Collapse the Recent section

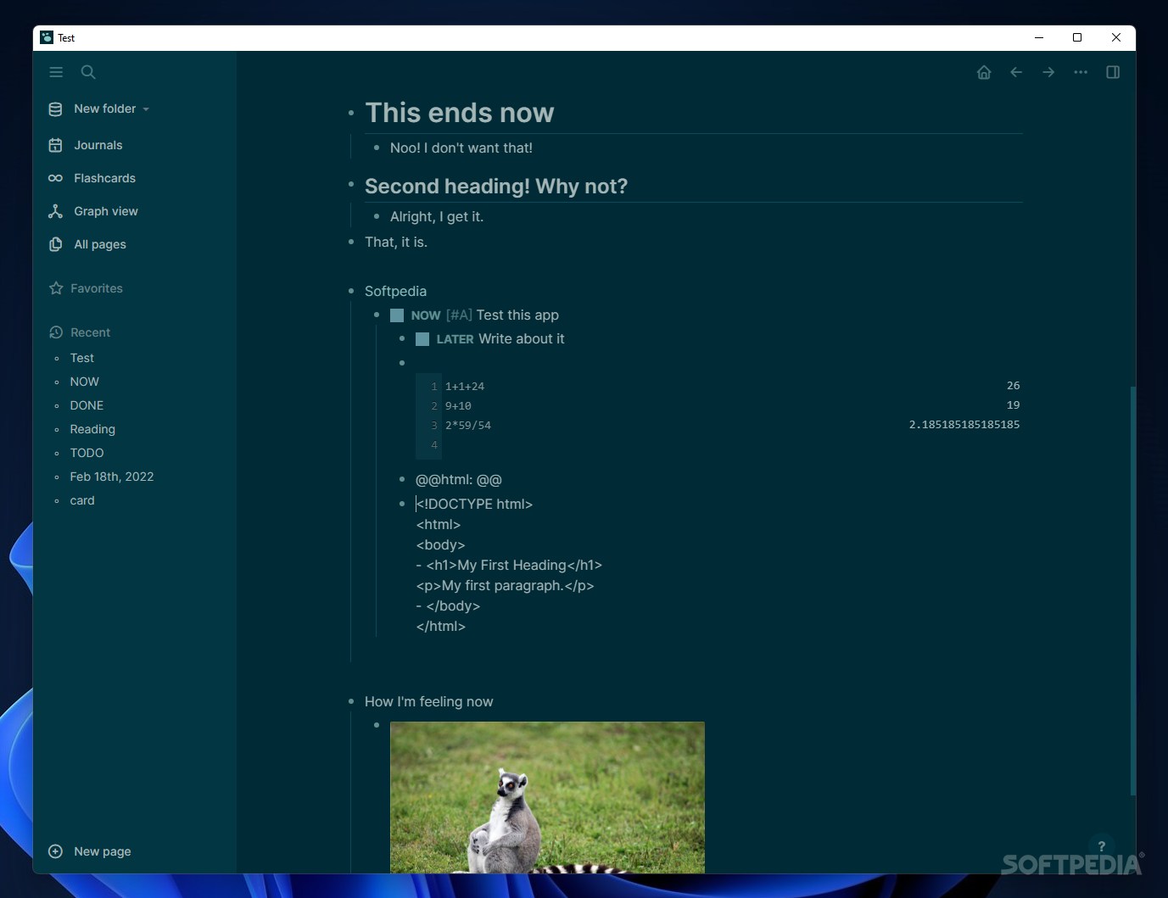point(90,332)
